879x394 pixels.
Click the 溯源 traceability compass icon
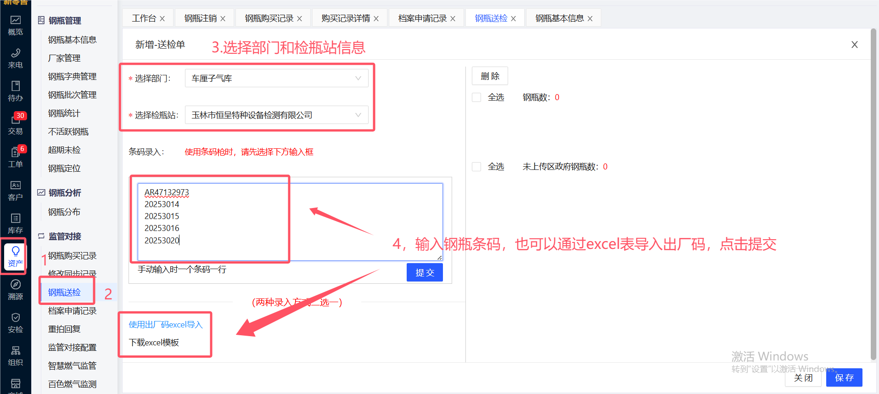coord(15,290)
